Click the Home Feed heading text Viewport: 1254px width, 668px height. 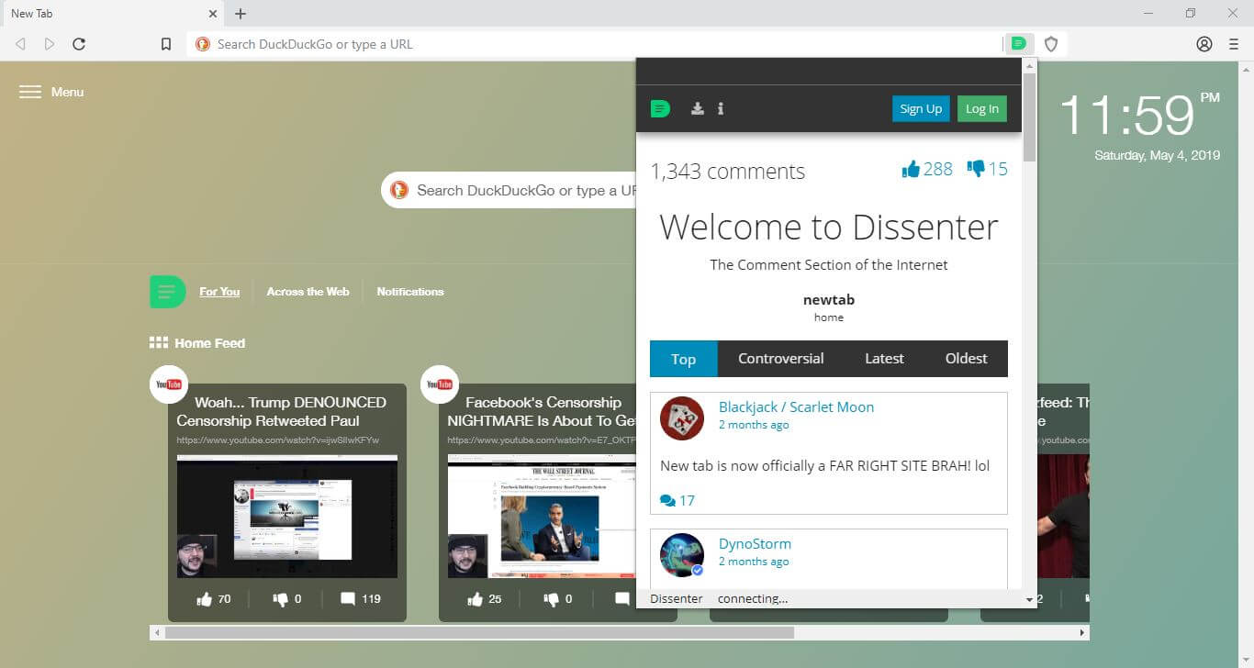point(210,343)
